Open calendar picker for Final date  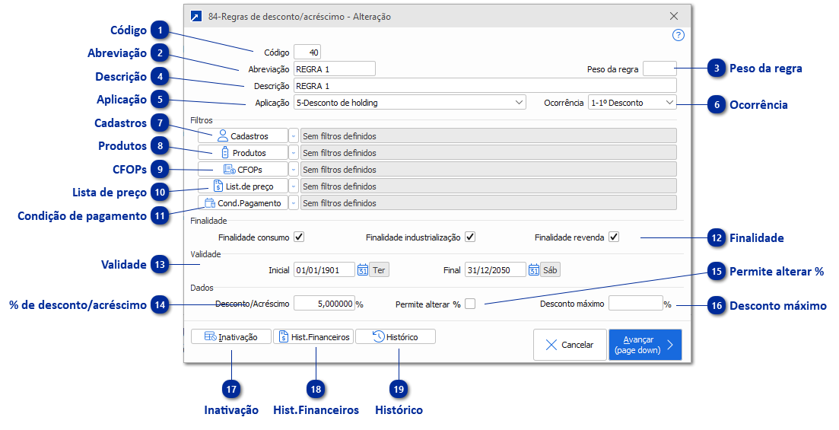(534, 270)
